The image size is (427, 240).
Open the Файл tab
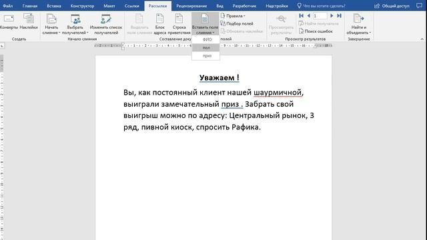pyautogui.click(x=7, y=6)
